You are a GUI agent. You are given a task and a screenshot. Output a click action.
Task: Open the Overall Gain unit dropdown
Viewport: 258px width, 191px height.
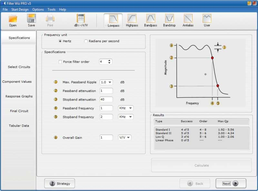(x=124, y=137)
